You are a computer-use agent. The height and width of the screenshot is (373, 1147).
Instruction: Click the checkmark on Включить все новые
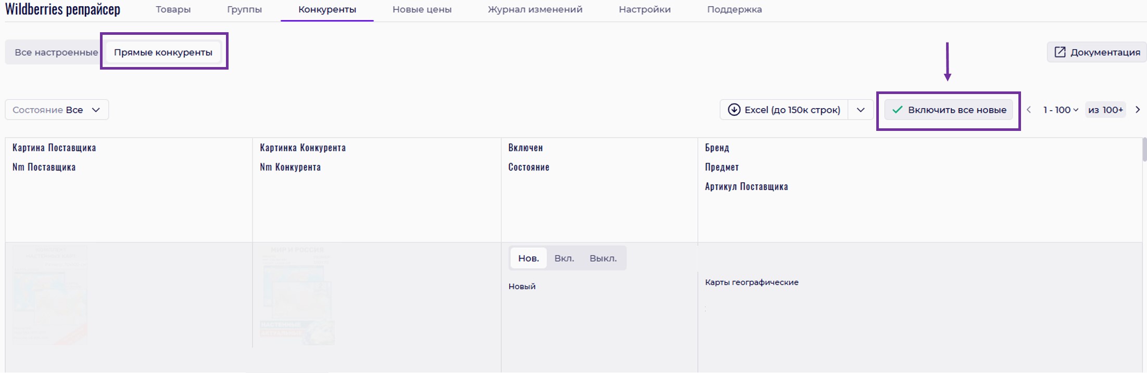897,110
